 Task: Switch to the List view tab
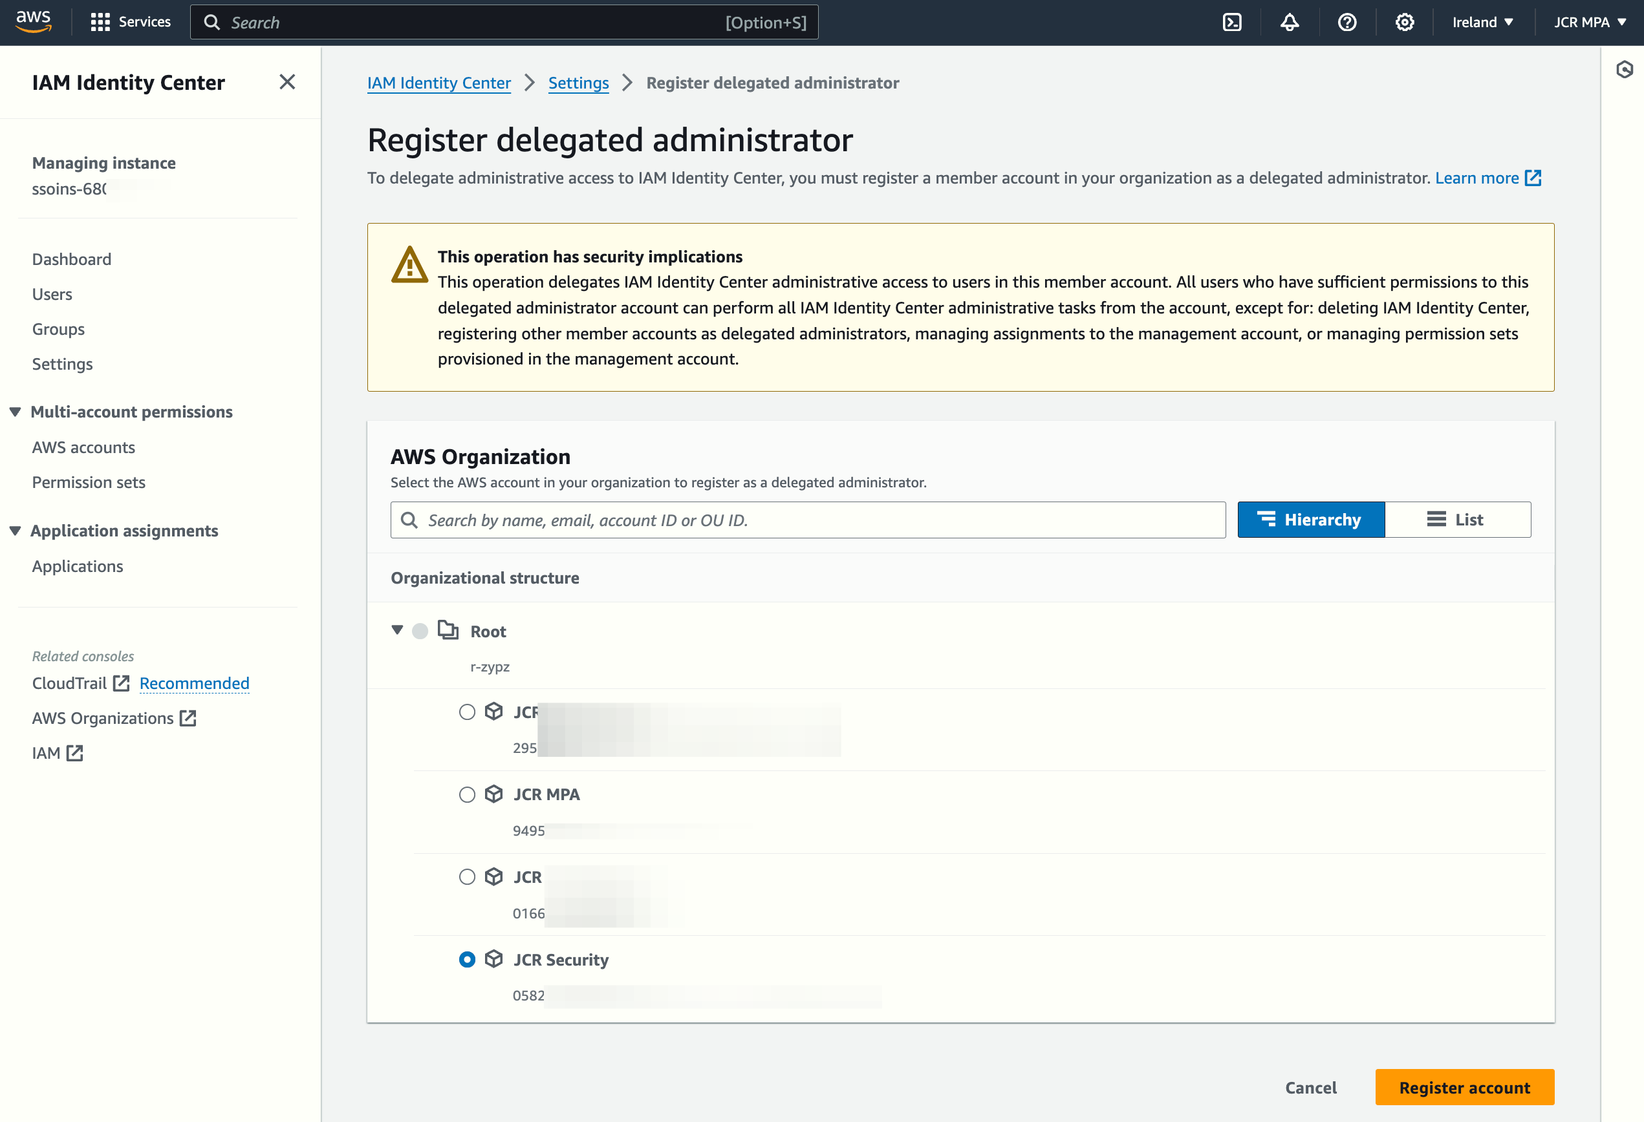(x=1456, y=520)
